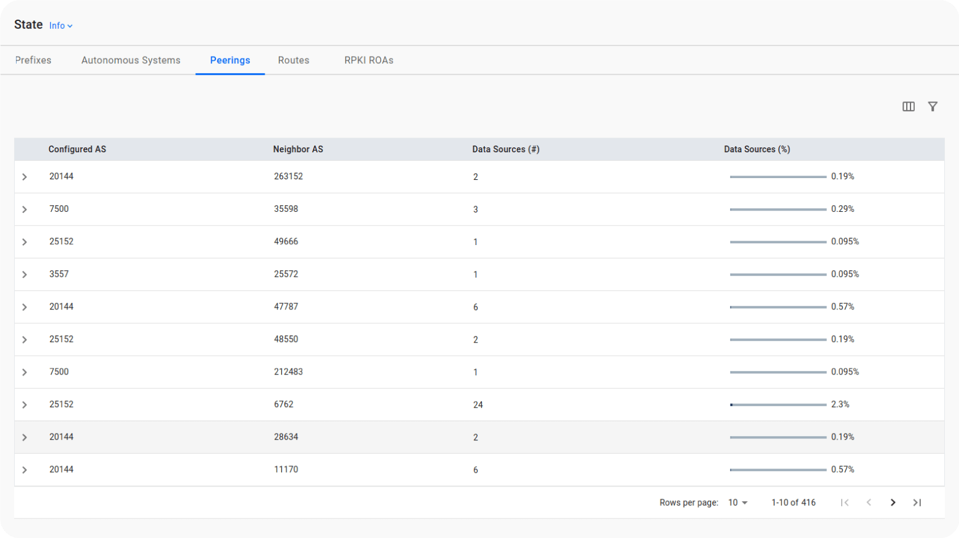Viewport: 959px width, 538px height.
Task: Click the 2.3% data sources progress bar
Action: click(x=778, y=405)
